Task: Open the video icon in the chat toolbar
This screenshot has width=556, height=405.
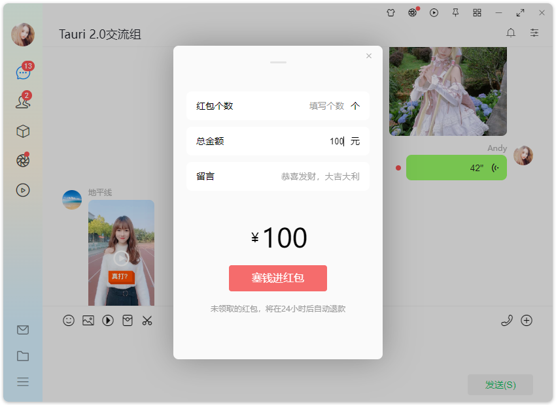Action: pyautogui.click(x=108, y=320)
